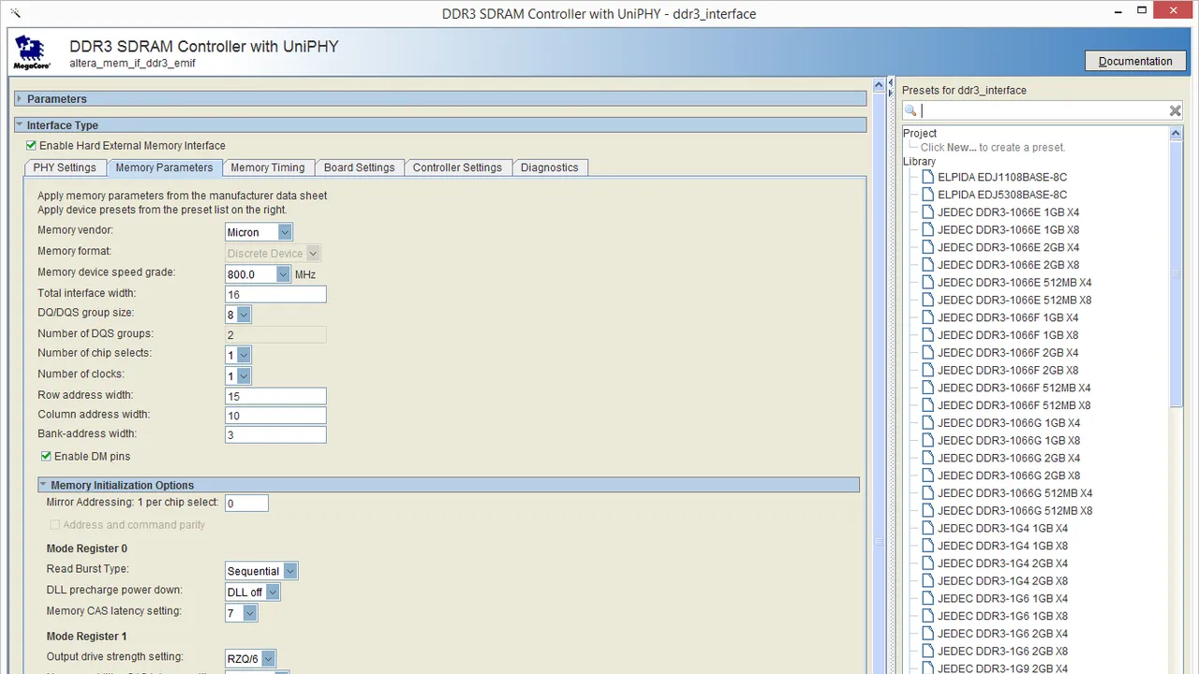The height and width of the screenshot is (674, 1199).
Task: Click the file icon for JEDEC DDR3-1066F 2GB X8
Action: click(x=927, y=370)
